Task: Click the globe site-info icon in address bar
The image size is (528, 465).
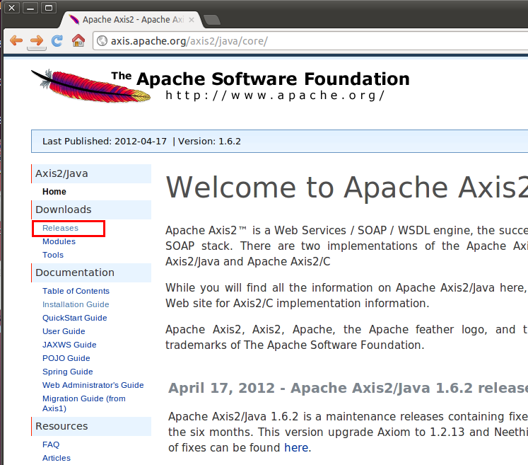Action: pos(102,41)
